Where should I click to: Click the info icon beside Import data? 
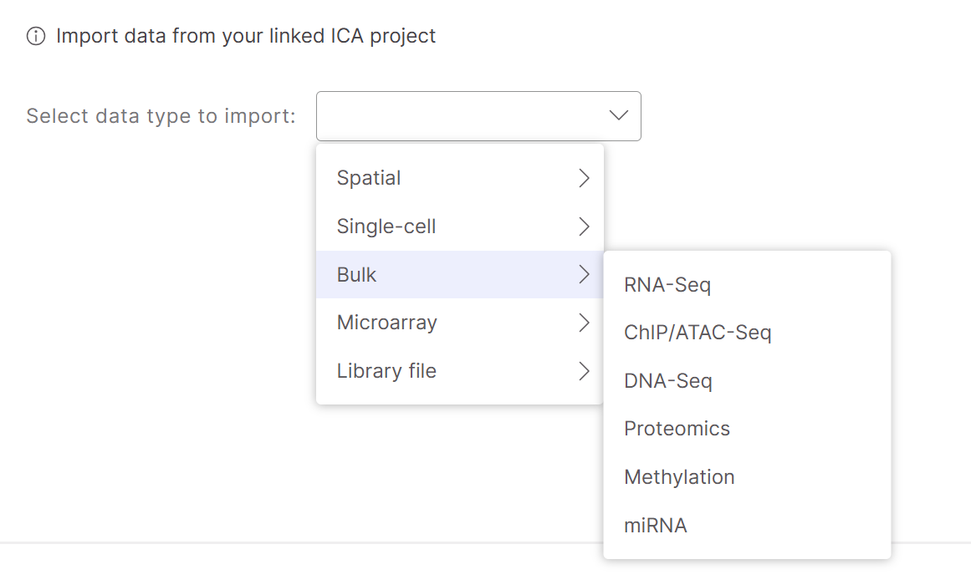coord(36,37)
